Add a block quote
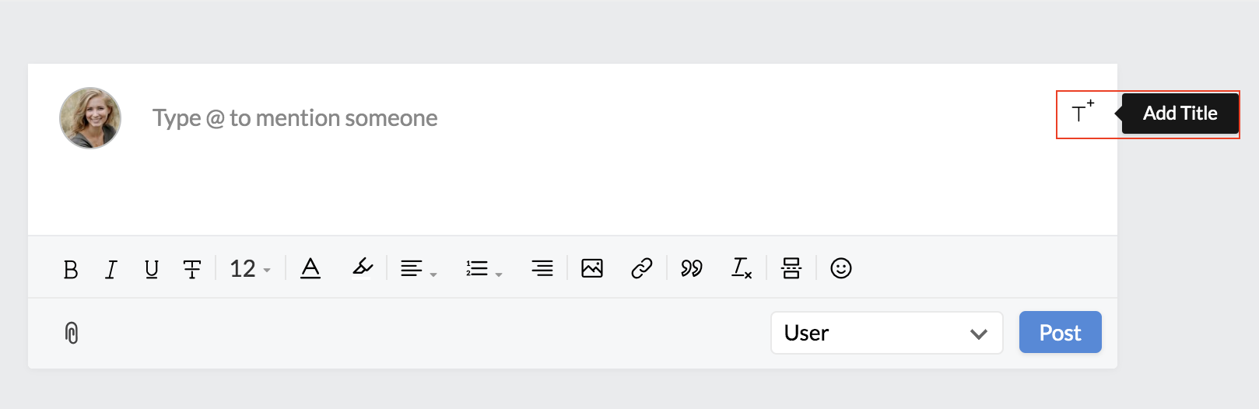The image size is (1259, 409). coord(692,268)
